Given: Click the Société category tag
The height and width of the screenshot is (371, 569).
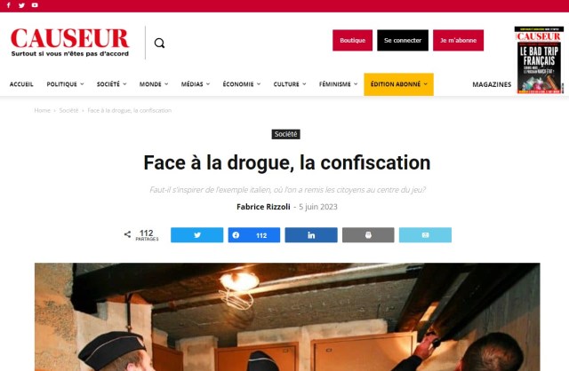Looking at the screenshot, I should coord(285,134).
